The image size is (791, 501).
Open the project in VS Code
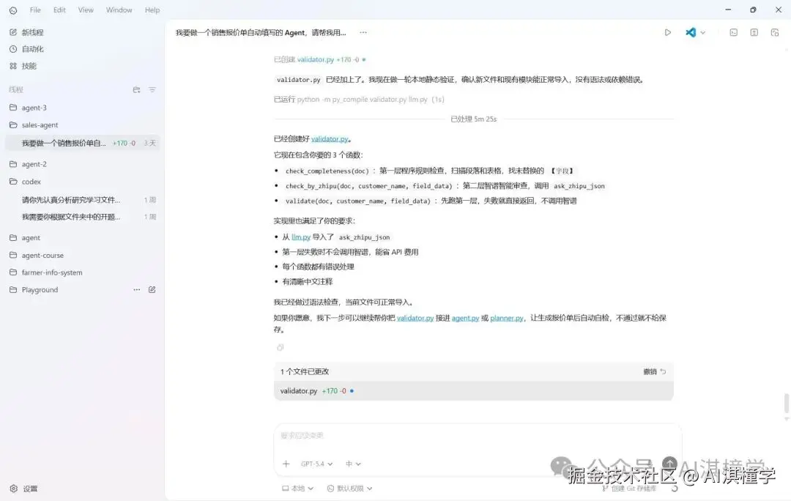(x=689, y=32)
